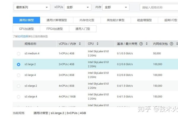Switch to 通用计算型 tab
Image resolution: width=178 pixels, height=118 pixels.
click(26, 20)
